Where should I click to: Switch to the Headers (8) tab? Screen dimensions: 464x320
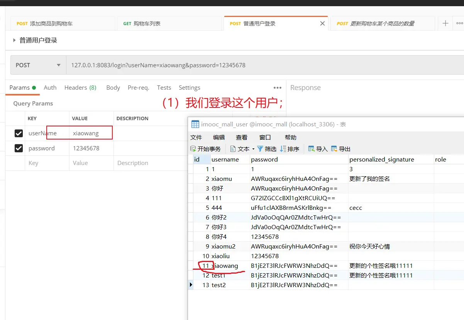(x=80, y=88)
